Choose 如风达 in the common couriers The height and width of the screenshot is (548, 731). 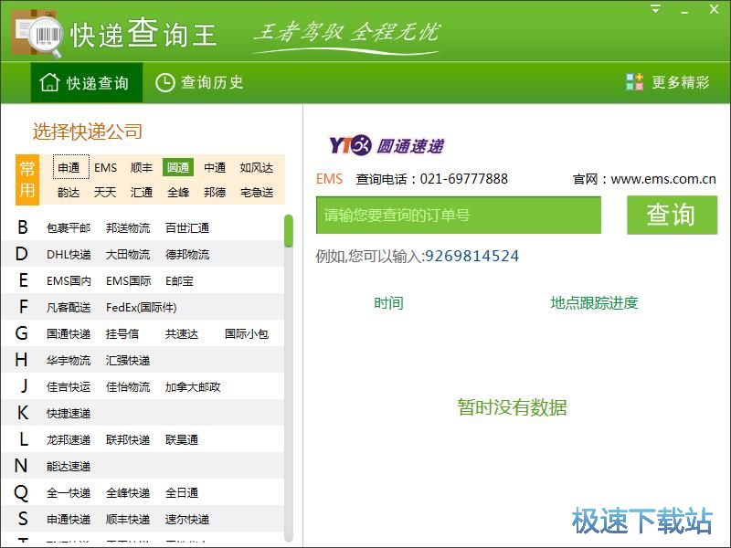(x=257, y=167)
